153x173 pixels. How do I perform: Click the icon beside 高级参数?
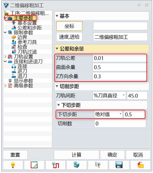pos(10,86)
